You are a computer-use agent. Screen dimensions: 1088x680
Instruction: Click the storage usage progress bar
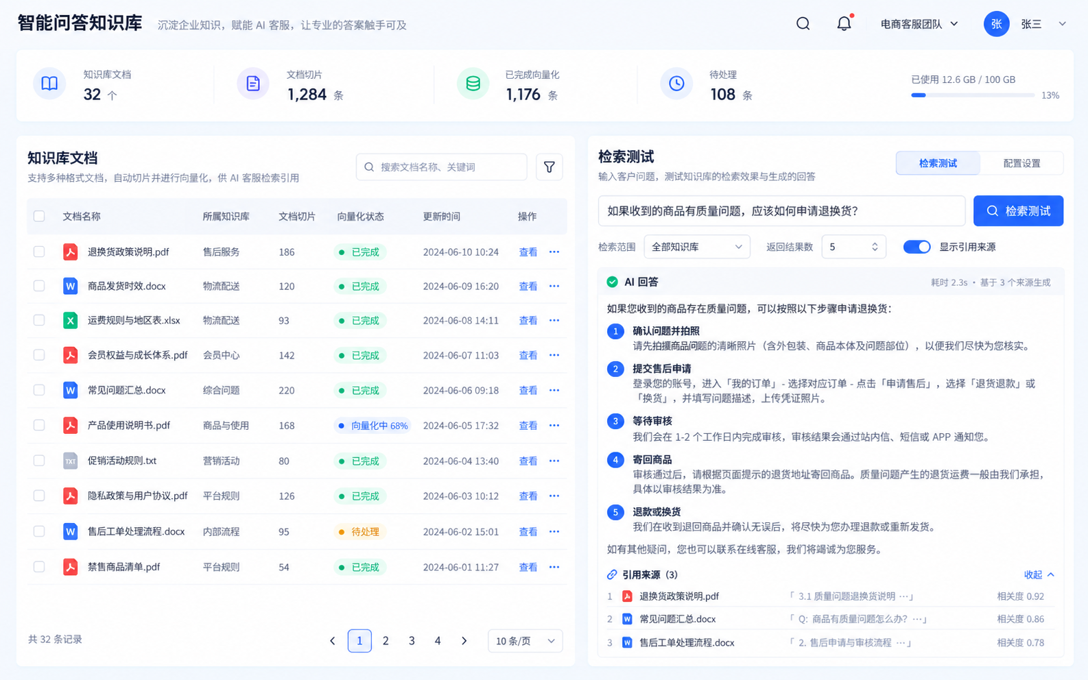click(973, 95)
